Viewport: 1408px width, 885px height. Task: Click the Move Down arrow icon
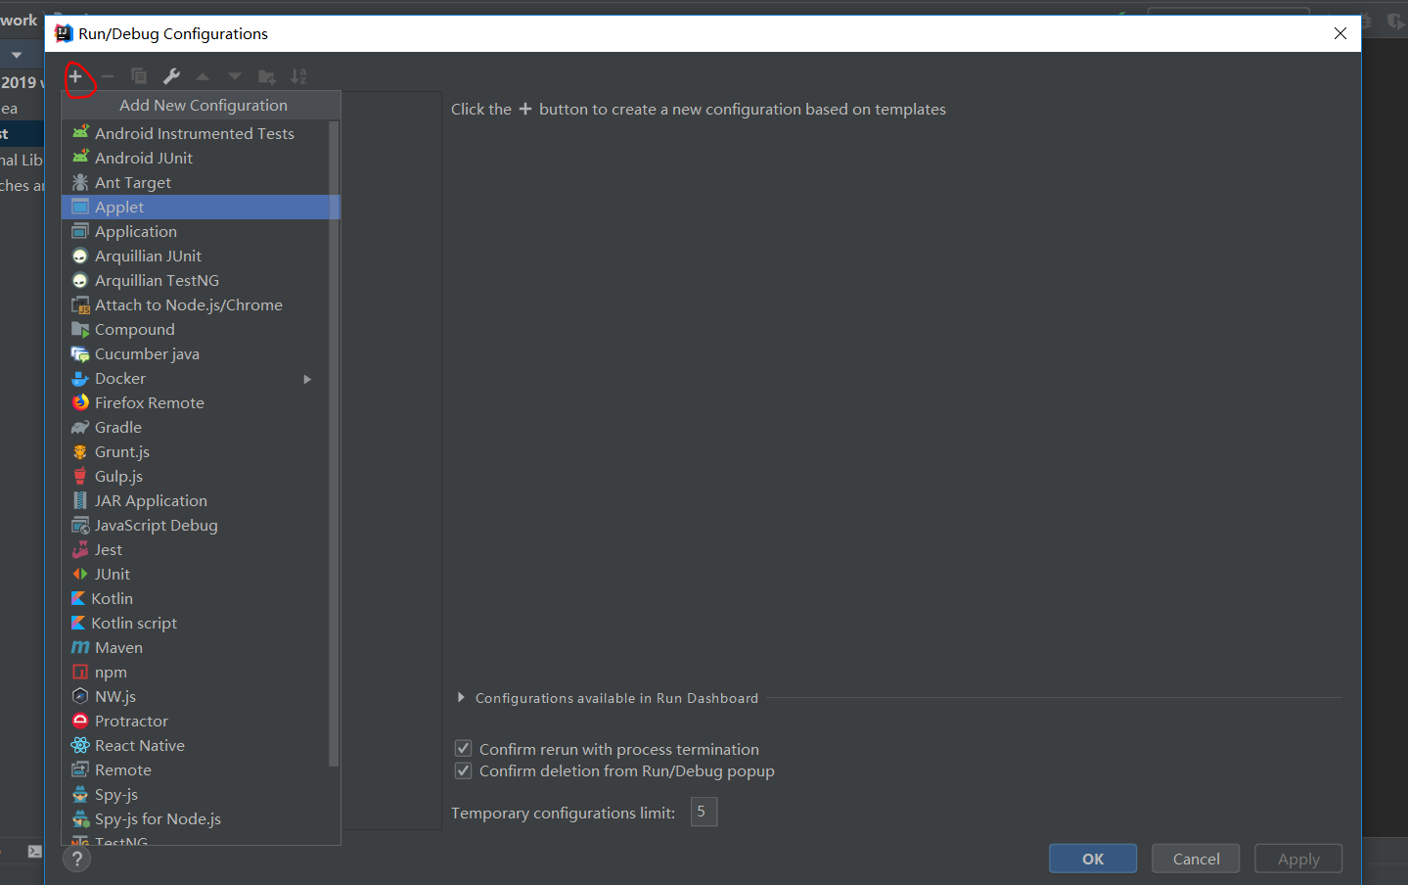coord(235,76)
